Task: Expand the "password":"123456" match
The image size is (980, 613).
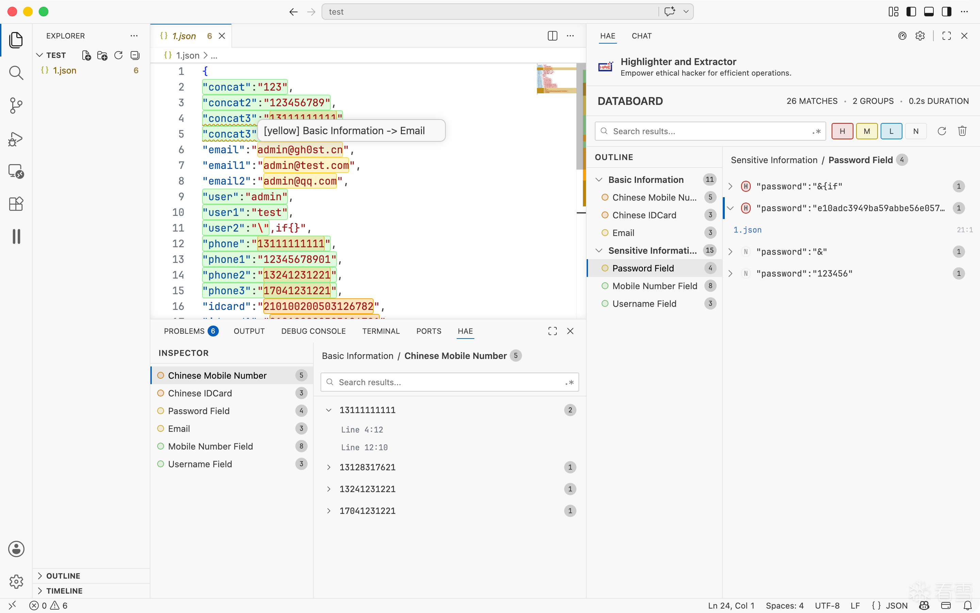Action: click(730, 274)
